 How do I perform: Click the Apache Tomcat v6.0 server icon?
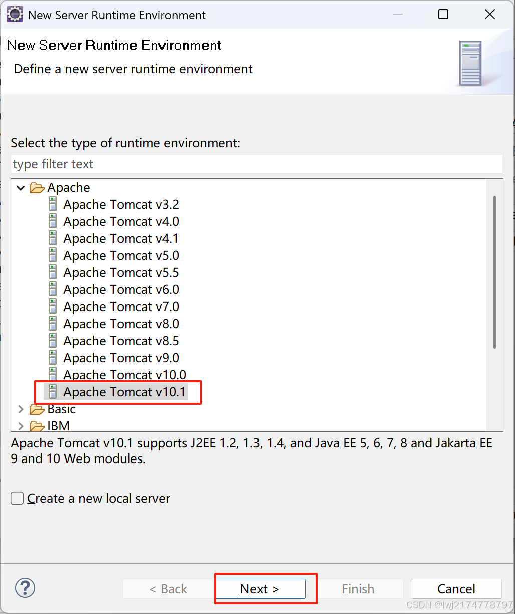53,289
